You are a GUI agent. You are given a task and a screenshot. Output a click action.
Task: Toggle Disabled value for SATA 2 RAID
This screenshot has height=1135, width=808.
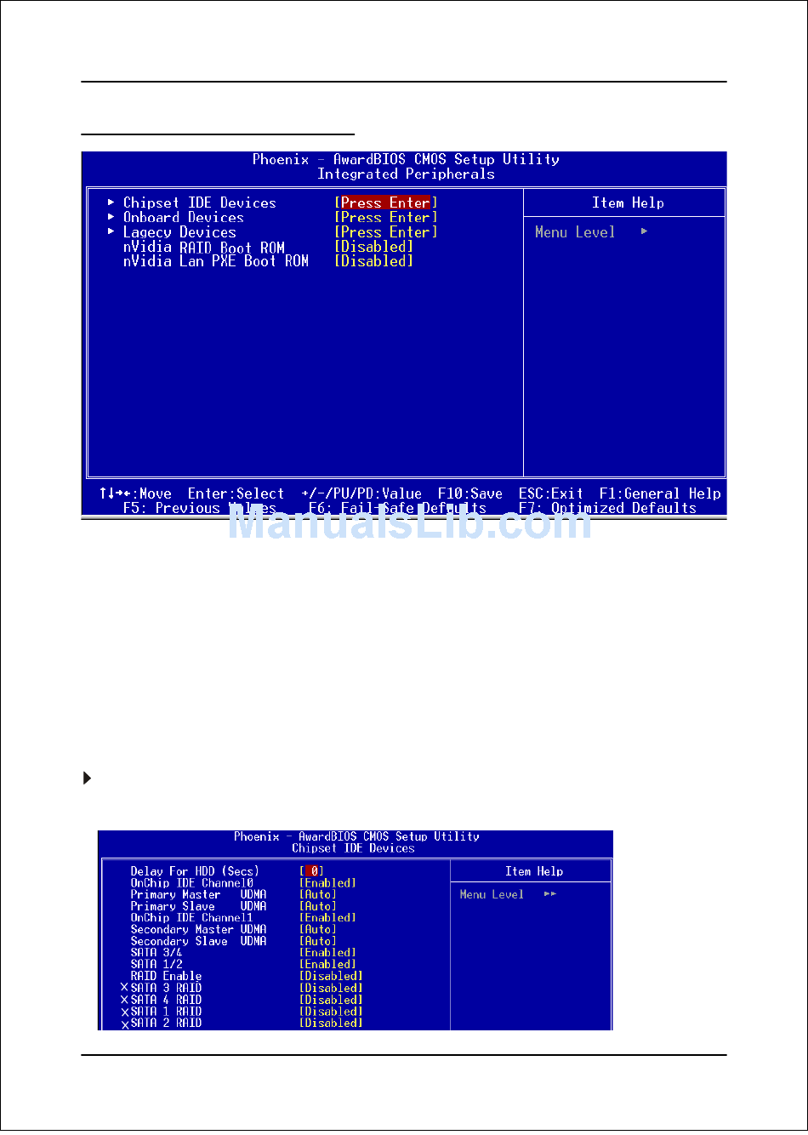click(x=332, y=1023)
